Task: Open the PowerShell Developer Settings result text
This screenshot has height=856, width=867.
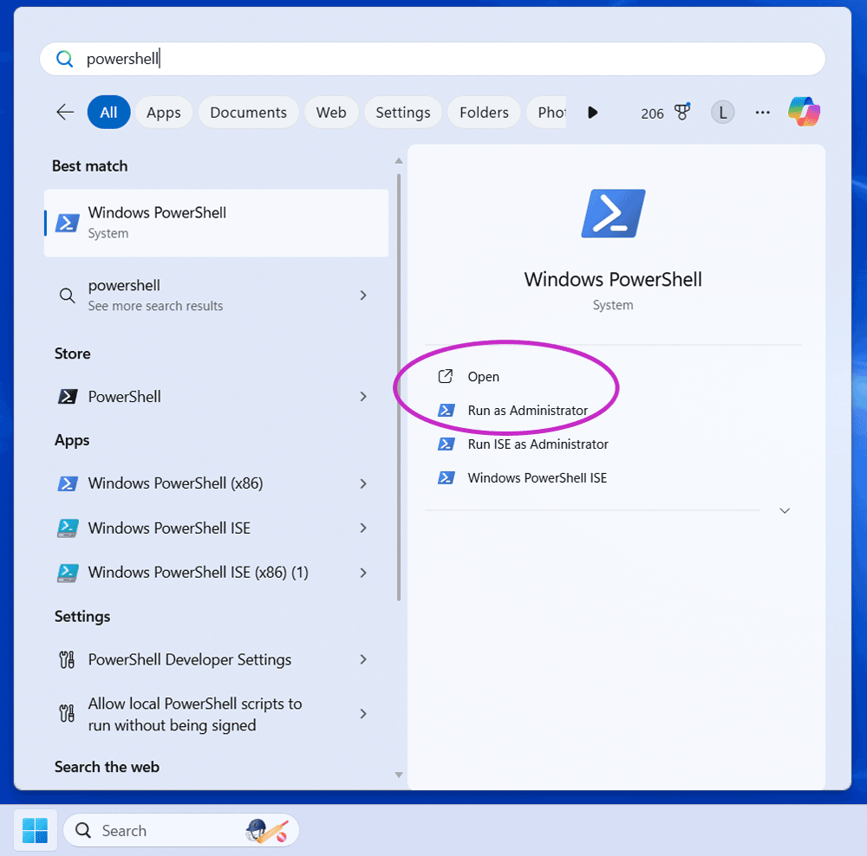Action: point(190,660)
